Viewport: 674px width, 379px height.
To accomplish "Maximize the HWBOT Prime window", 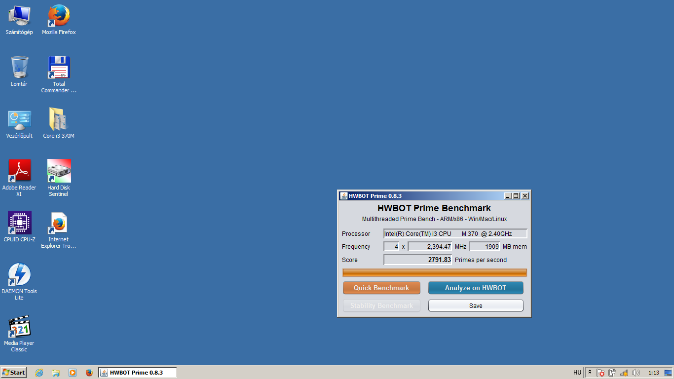I will pyautogui.click(x=516, y=196).
